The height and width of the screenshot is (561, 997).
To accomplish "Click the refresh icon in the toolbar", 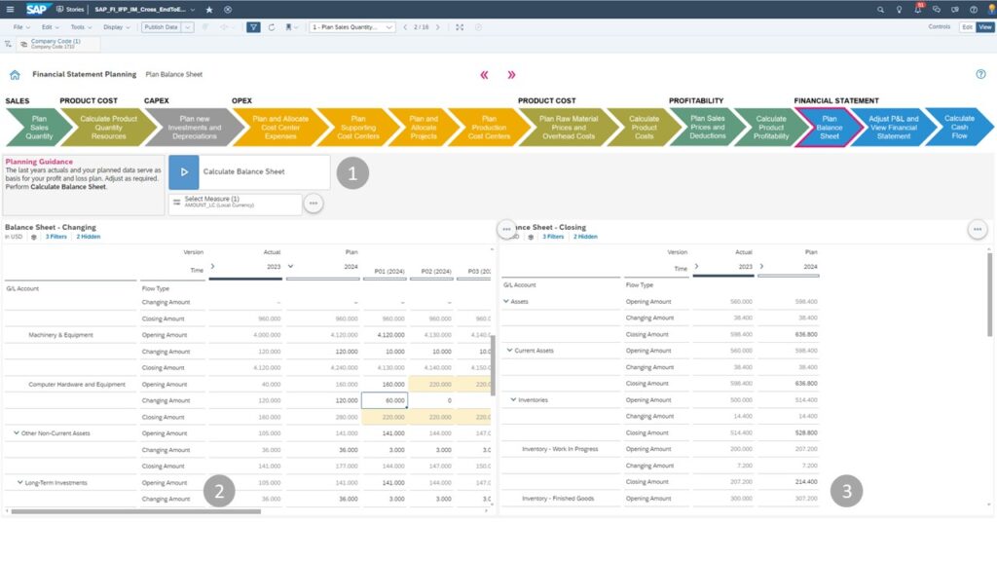I will 272,27.
